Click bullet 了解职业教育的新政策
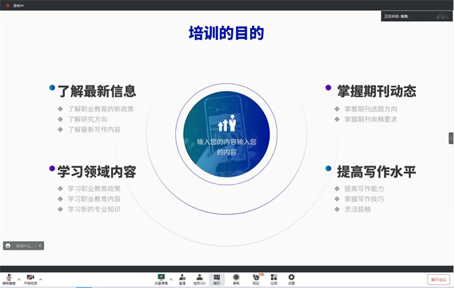 pyautogui.click(x=101, y=109)
